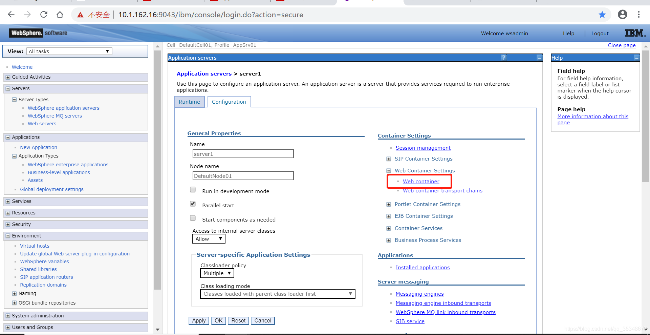Click the not-secure warning triangle icon
Viewport: 650px width, 335px height.
80,15
